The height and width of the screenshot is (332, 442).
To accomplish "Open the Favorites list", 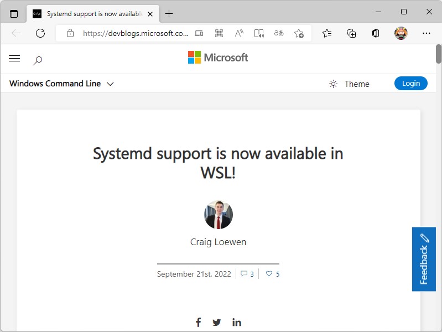I will point(327,33).
